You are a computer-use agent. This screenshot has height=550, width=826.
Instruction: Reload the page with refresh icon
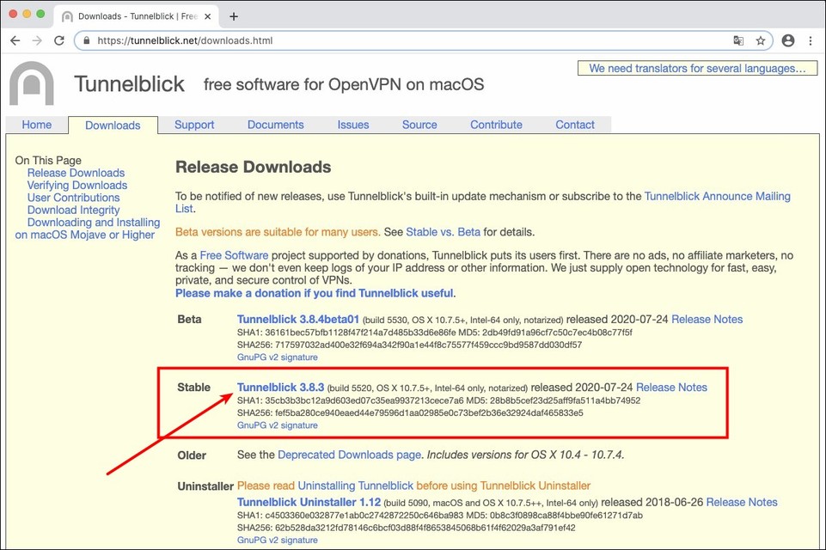(59, 40)
